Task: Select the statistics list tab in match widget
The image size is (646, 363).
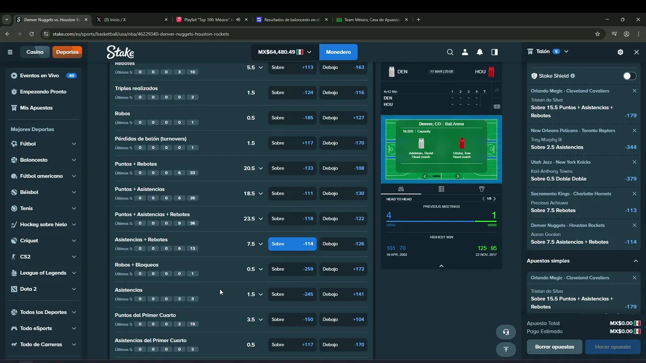Action: coord(441,189)
